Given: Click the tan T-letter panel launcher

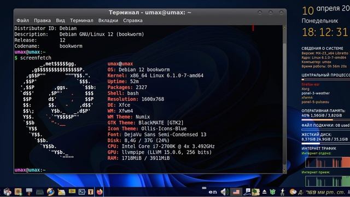Looking at the screenshot, I should coord(91,192).
